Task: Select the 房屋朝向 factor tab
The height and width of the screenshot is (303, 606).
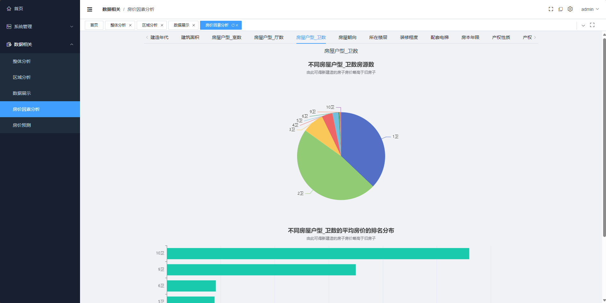Action: [347, 37]
